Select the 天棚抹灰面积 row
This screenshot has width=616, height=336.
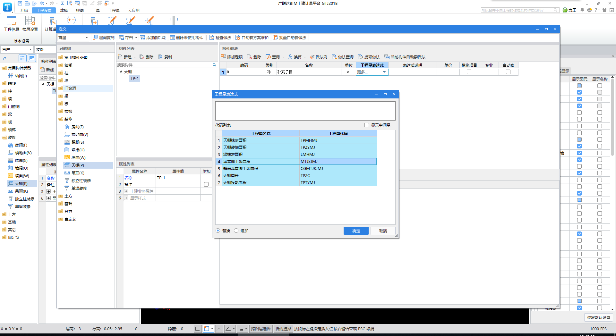click(x=296, y=140)
